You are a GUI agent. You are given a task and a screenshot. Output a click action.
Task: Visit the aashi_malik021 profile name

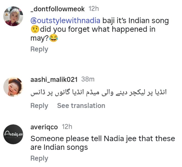(55, 79)
